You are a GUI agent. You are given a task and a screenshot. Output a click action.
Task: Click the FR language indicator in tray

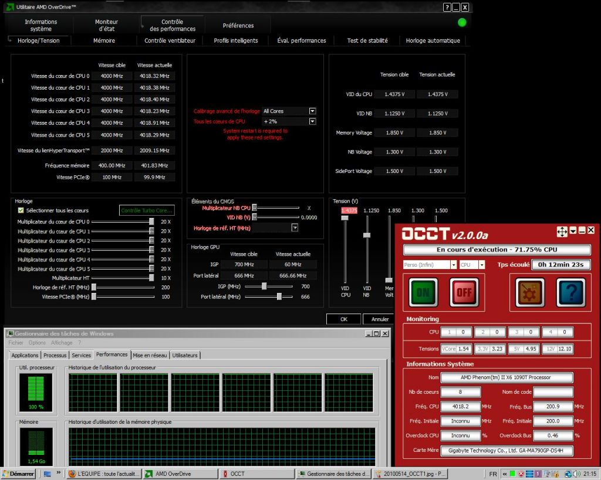(493, 474)
